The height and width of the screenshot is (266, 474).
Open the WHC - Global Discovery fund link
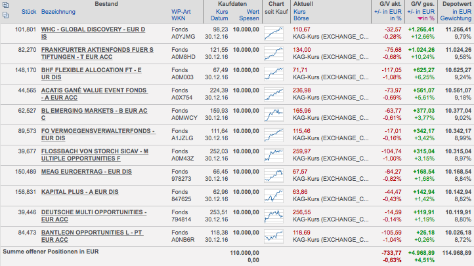93,29
